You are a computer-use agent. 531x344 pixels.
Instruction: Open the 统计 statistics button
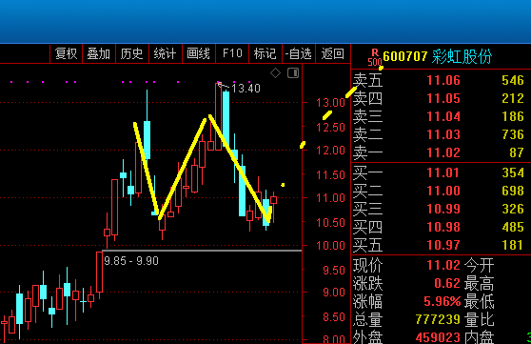coord(166,53)
